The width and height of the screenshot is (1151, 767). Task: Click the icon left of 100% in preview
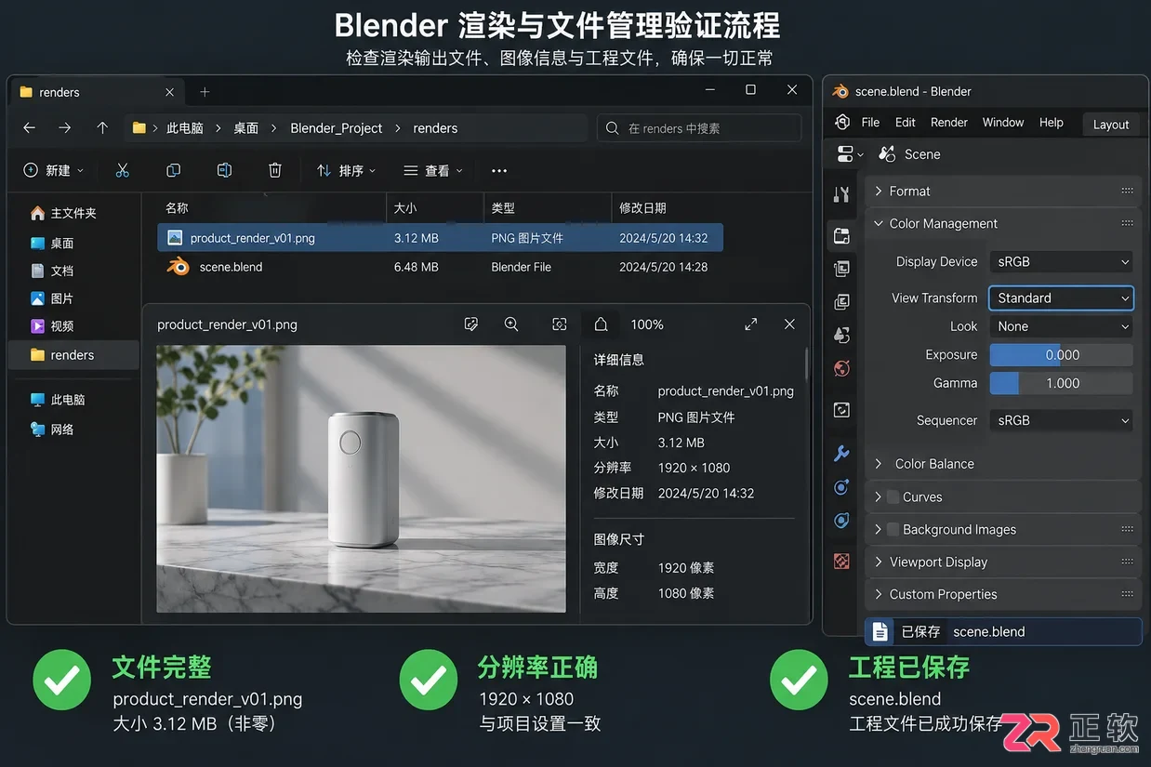coord(602,324)
